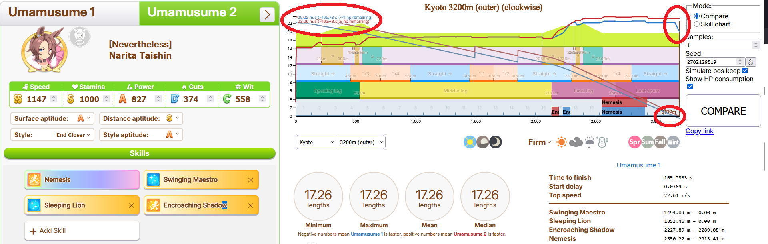Remove the Swinging Maestro skill

(x=250, y=180)
